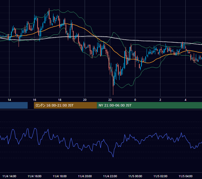Click the '18' hour label on price chart axis

coord(60,100)
